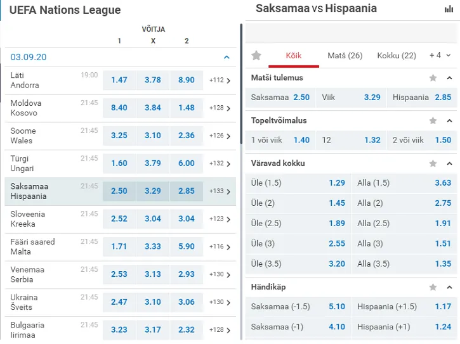The height and width of the screenshot is (344, 460).
Task: Favorite the Topeltvõimalus market star
Action: pos(433,120)
